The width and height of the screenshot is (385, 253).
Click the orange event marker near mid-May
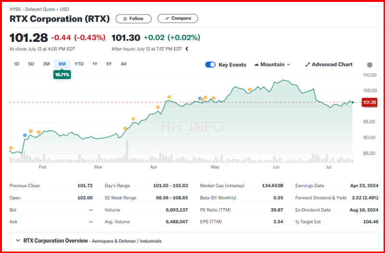(x=250, y=89)
